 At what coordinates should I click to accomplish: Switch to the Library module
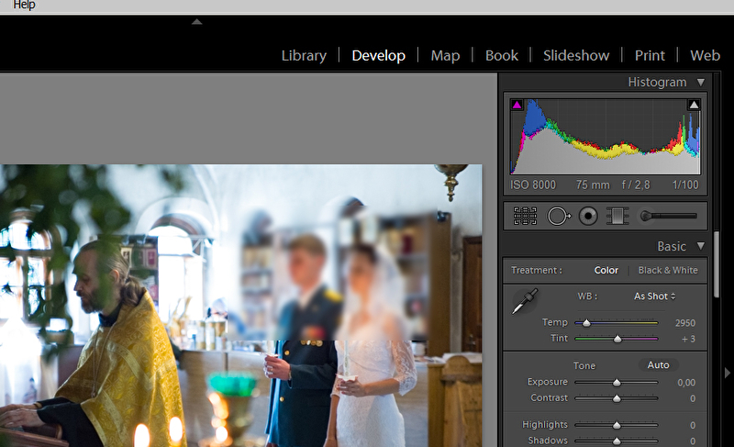tap(304, 55)
